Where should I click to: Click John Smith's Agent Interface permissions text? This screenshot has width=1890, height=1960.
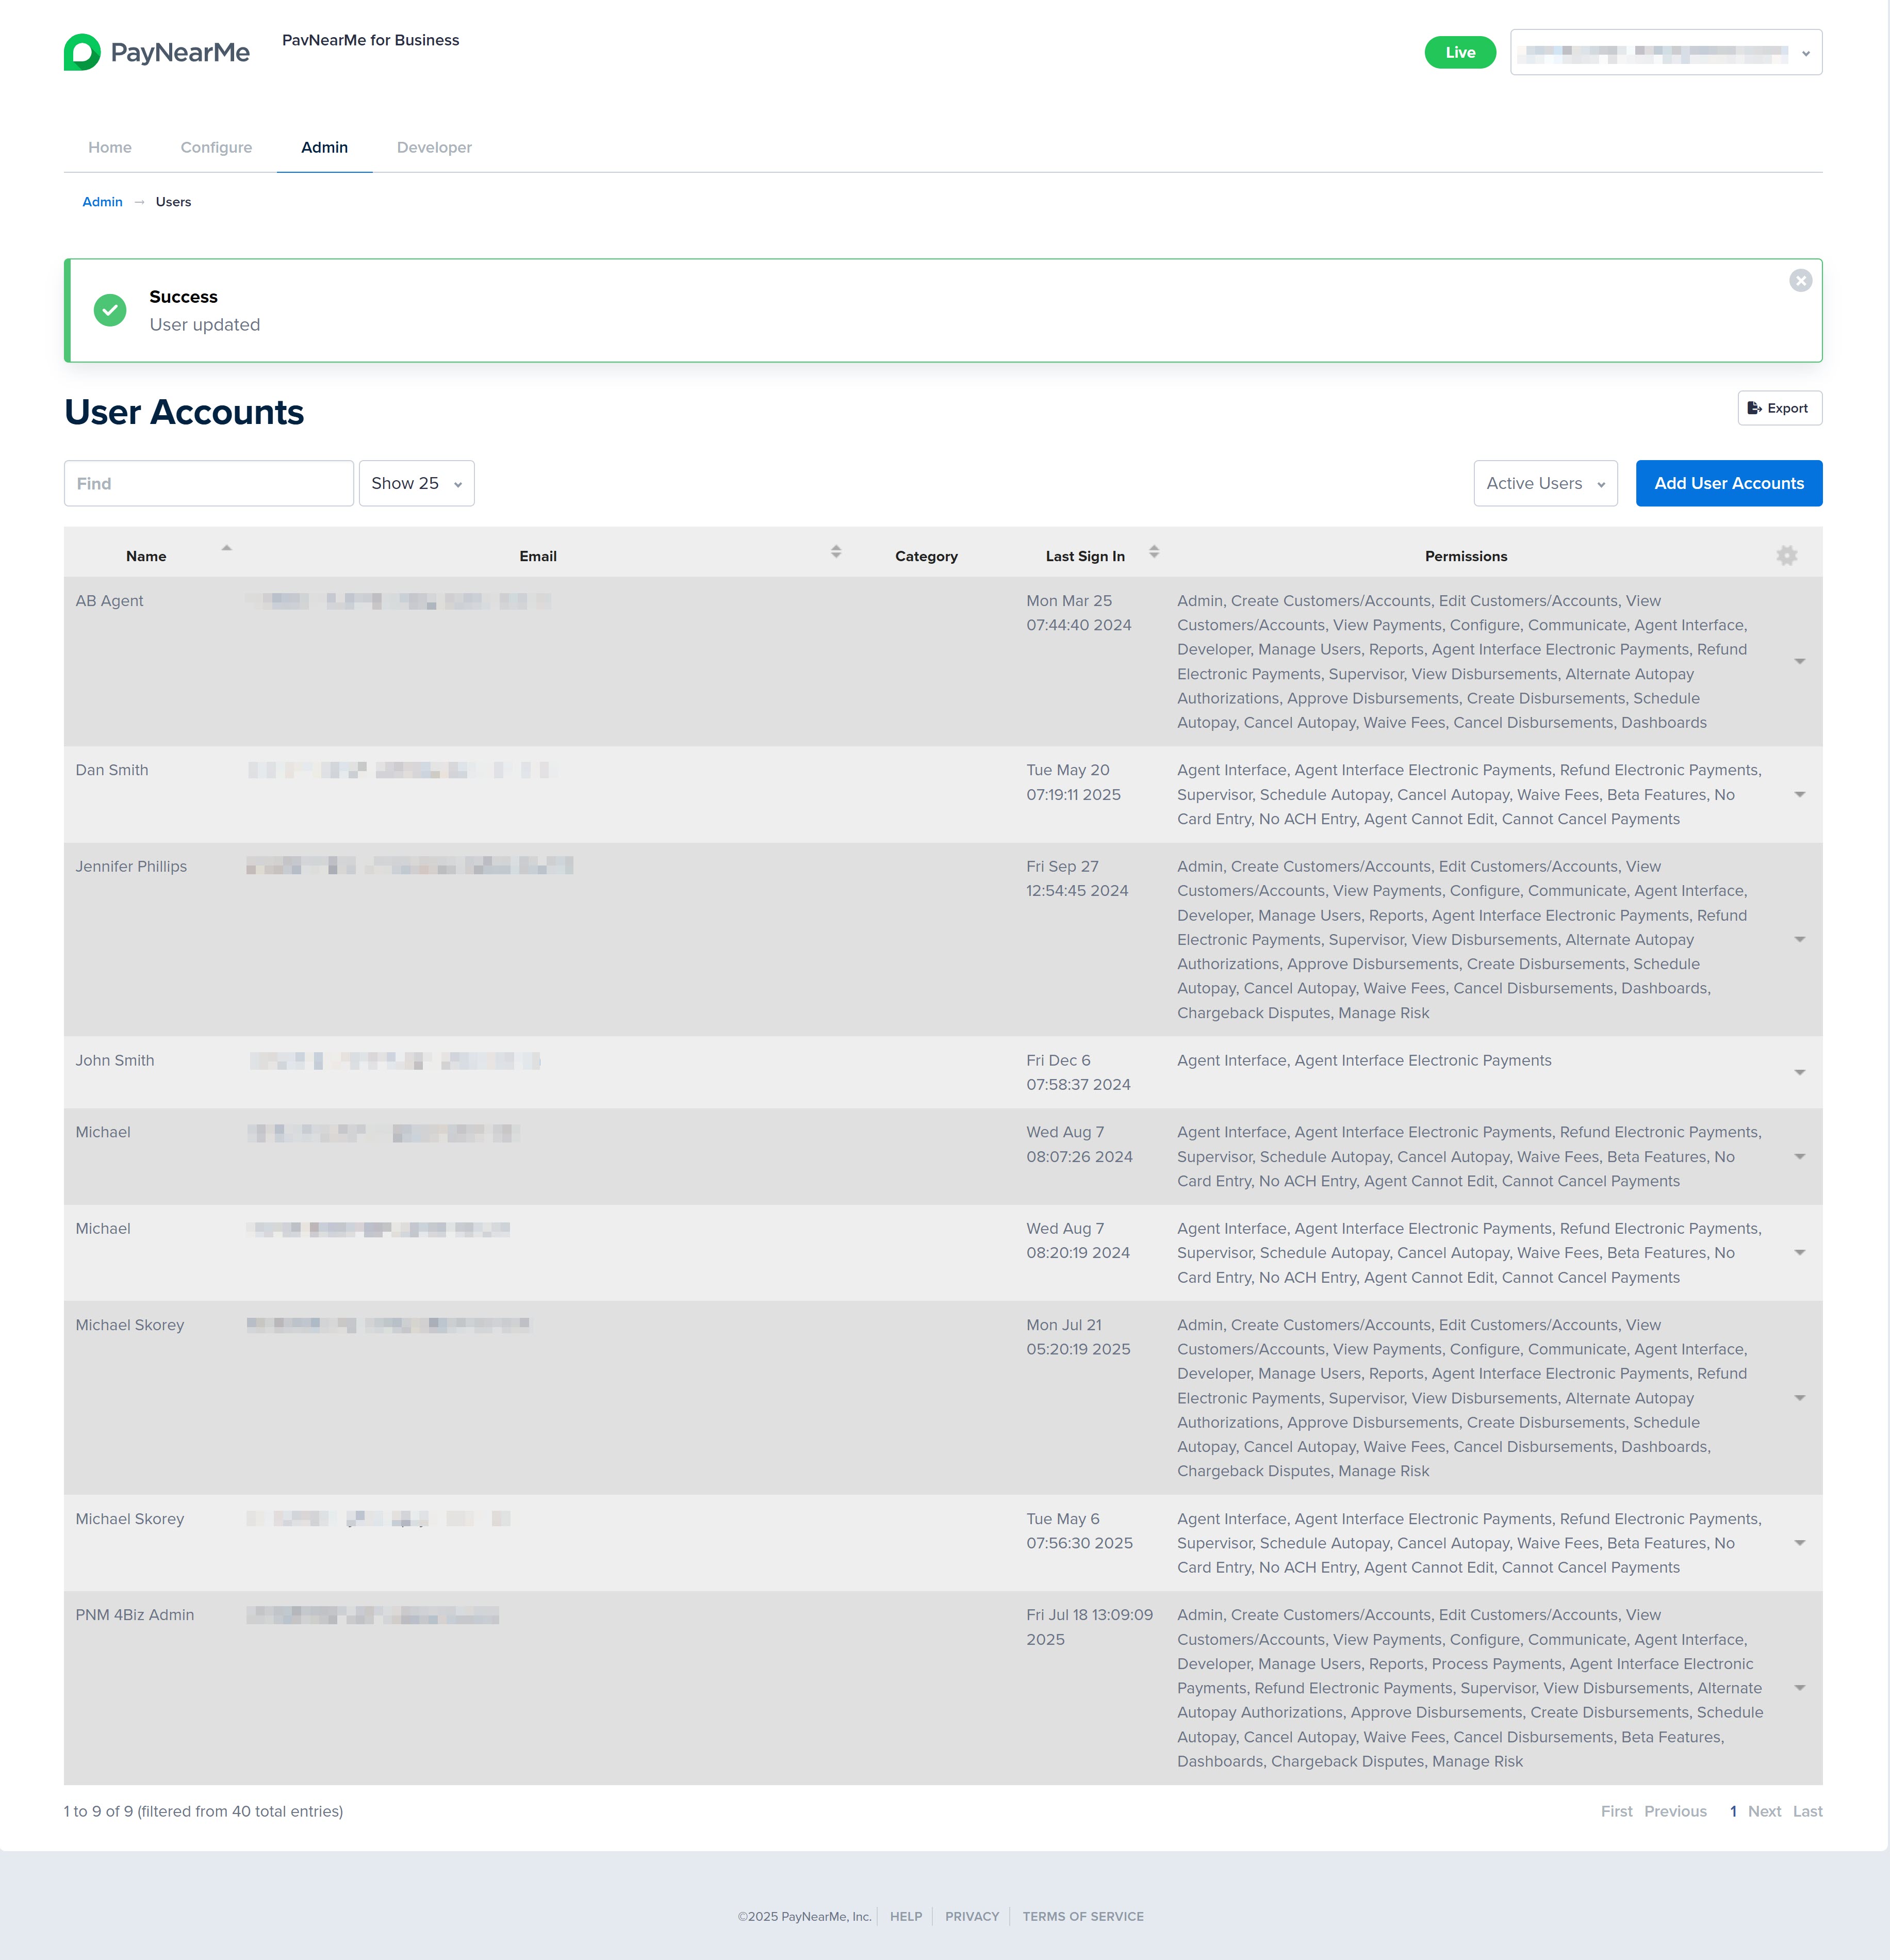[1364, 1060]
